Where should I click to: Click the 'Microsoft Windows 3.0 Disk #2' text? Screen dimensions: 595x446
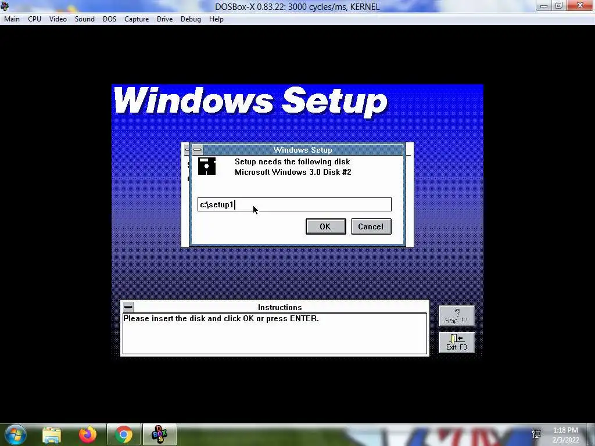[293, 172]
